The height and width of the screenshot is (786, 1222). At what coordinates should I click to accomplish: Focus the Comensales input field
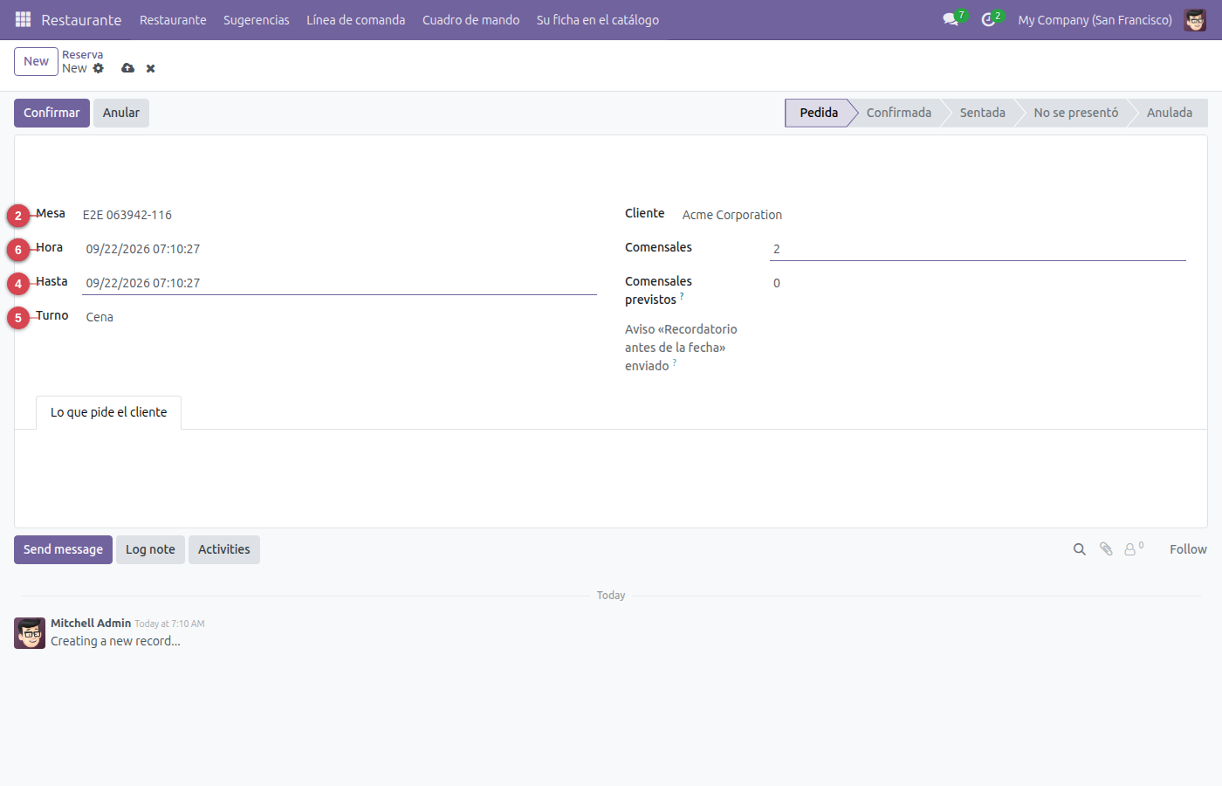click(x=978, y=249)
